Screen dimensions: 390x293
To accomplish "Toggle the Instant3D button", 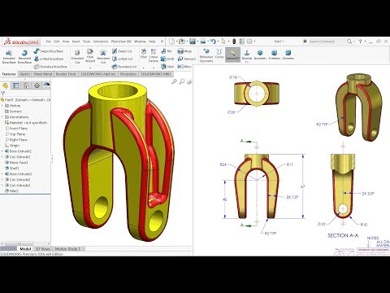I will (x=232, y=55).
